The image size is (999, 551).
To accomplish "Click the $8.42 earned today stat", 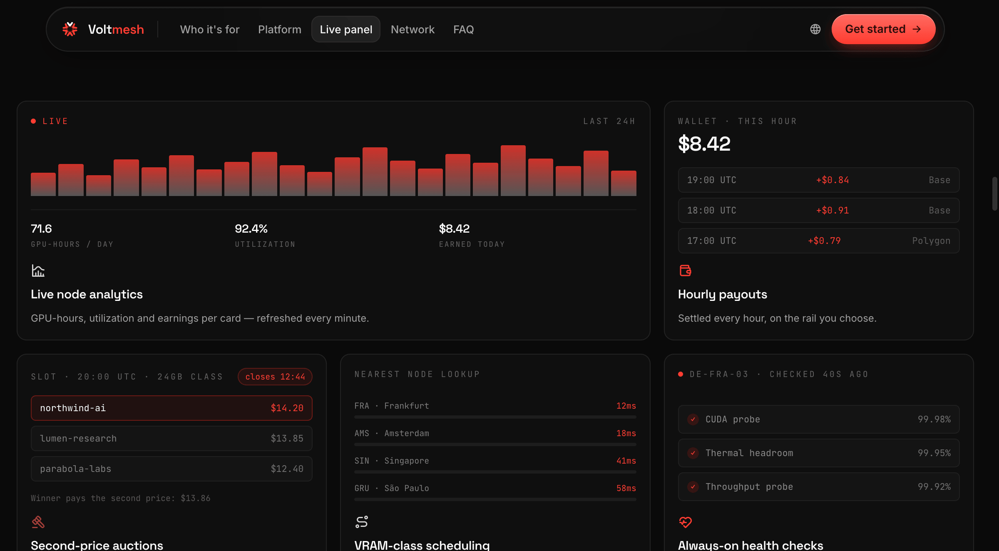I will tap(454, 228).
